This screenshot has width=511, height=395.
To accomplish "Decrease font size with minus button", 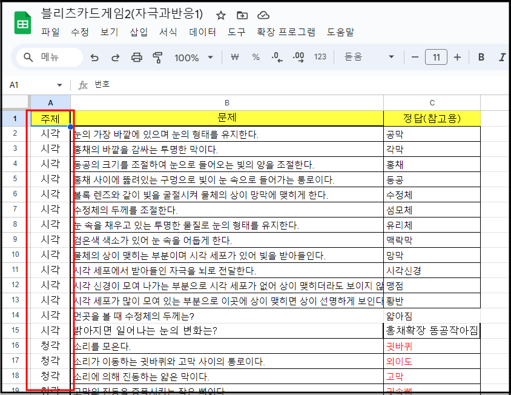I will click(x=415, y=58).
